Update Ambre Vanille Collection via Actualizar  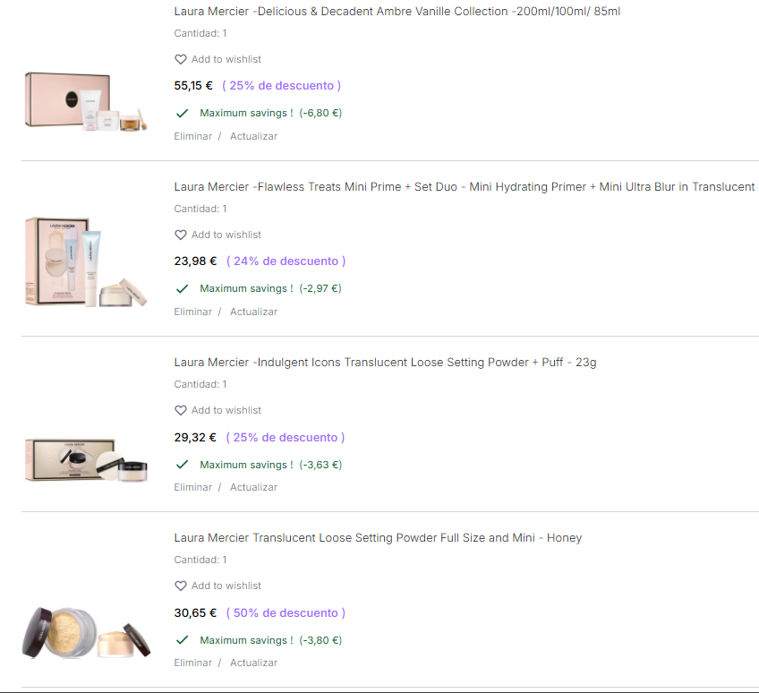tap(253, 136)
